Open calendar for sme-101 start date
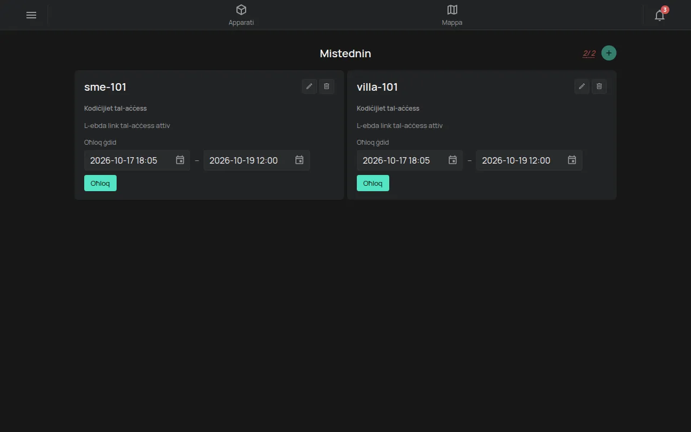Viewport: 691px width, 432px height. 180,160
